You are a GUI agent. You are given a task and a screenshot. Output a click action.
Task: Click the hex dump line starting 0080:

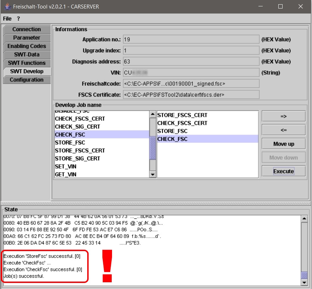[83, 223]
